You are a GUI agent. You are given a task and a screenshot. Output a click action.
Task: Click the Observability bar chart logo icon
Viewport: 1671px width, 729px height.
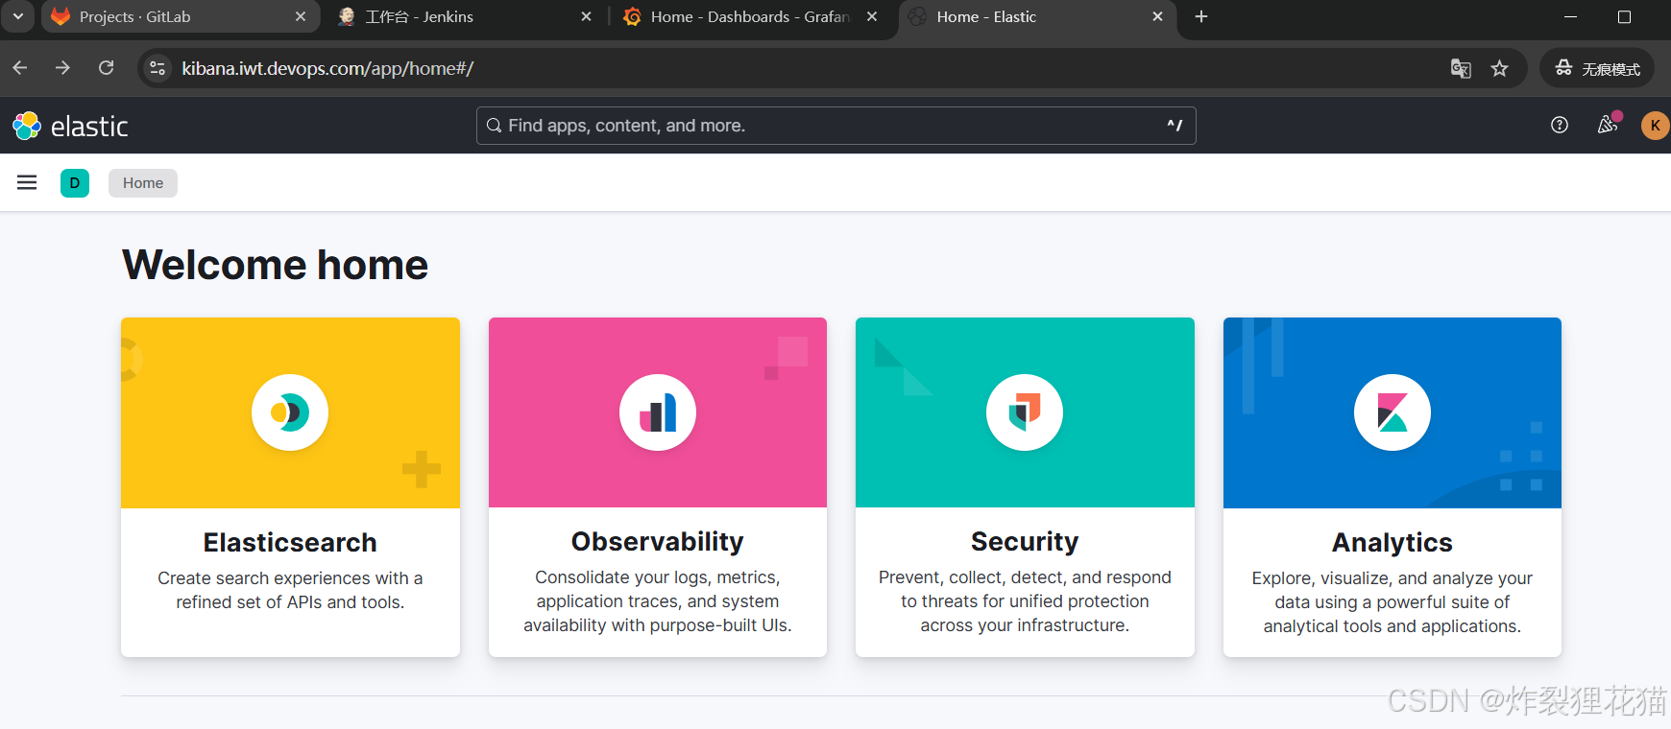(x=658, y=412)
